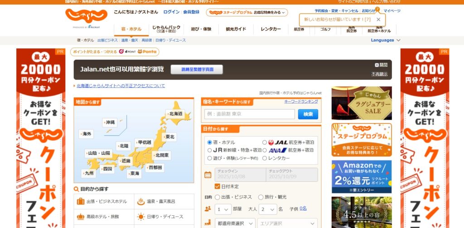
Task: Focus the 宿名・キーワード search field
Action: click(x=250, y=114)
